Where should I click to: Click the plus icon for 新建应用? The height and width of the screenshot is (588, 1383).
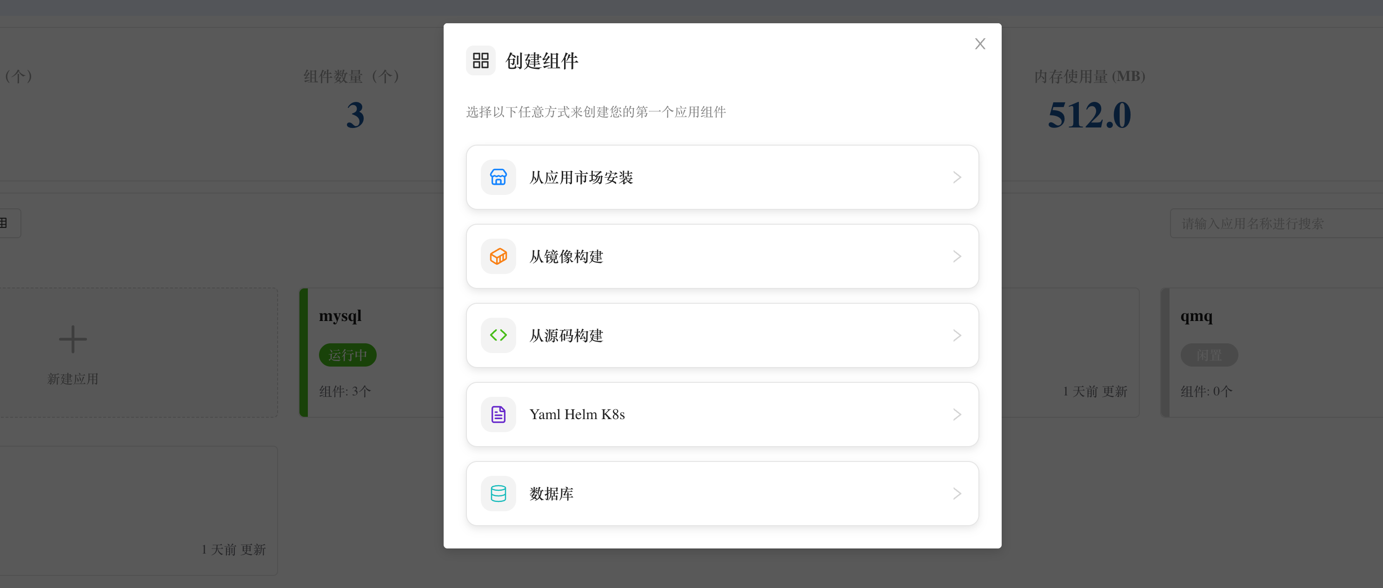(73, 339)
